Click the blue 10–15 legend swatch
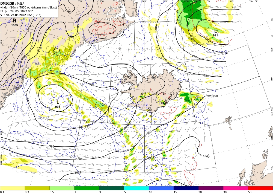Screen dimensions: 273x194 (161, 188)
